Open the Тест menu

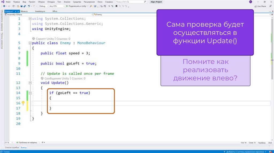pyautogui.click(x=59, y=2)
